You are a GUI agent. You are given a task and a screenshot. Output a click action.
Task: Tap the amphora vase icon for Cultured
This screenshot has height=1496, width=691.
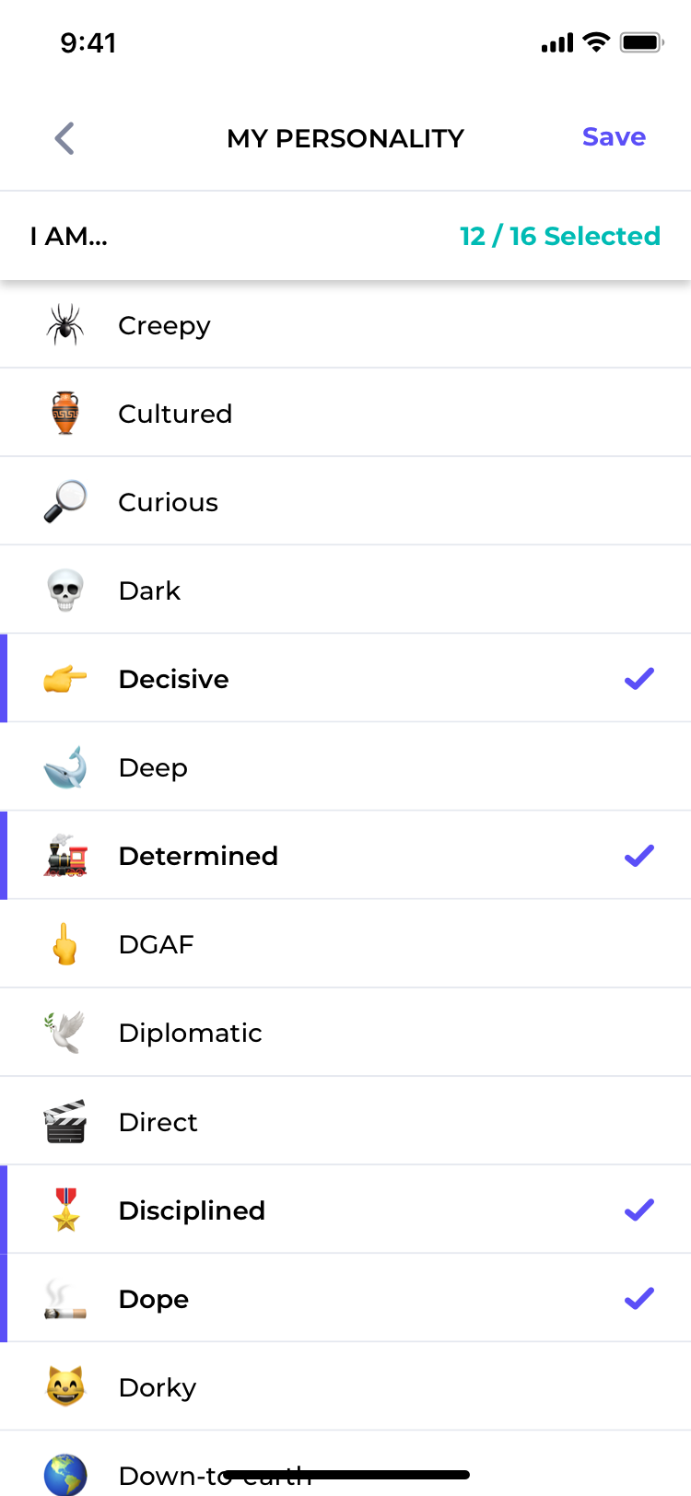65,414
